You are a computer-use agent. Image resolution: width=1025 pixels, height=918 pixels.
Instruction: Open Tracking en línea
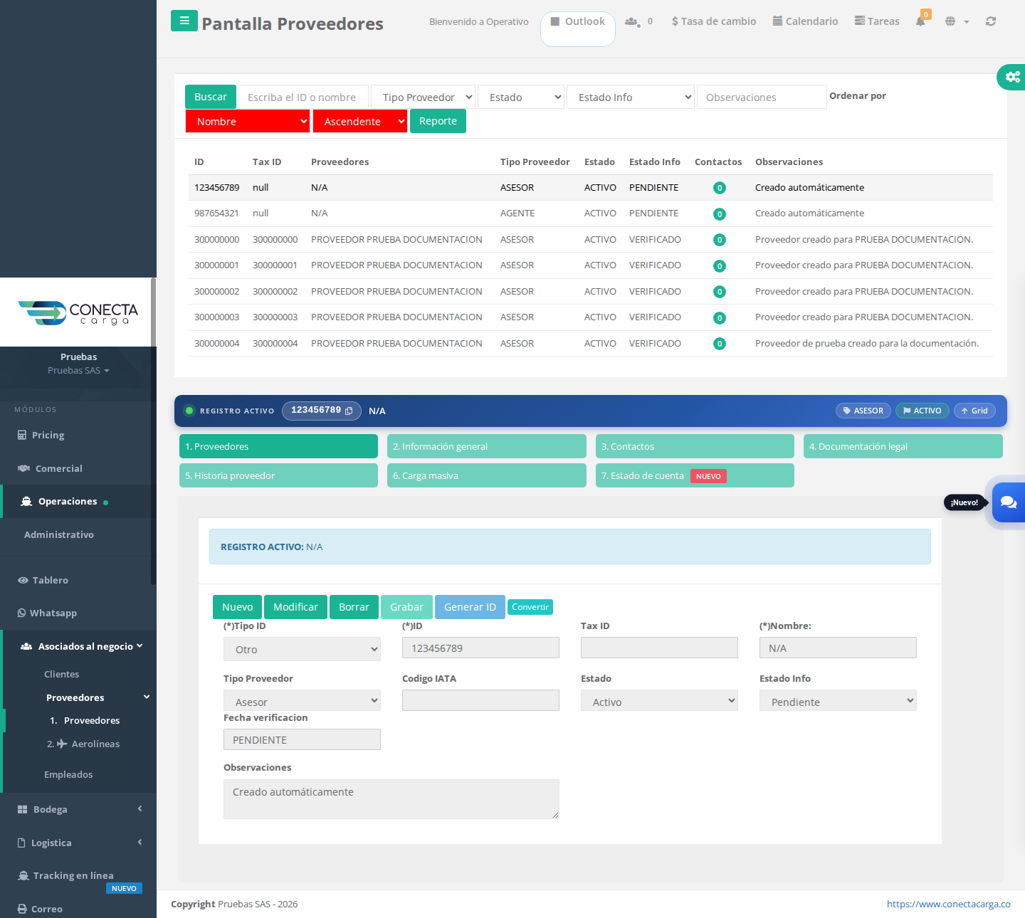click(x=73, y=875)
